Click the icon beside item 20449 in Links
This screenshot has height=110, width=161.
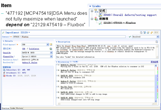click(x=100, y=15)
